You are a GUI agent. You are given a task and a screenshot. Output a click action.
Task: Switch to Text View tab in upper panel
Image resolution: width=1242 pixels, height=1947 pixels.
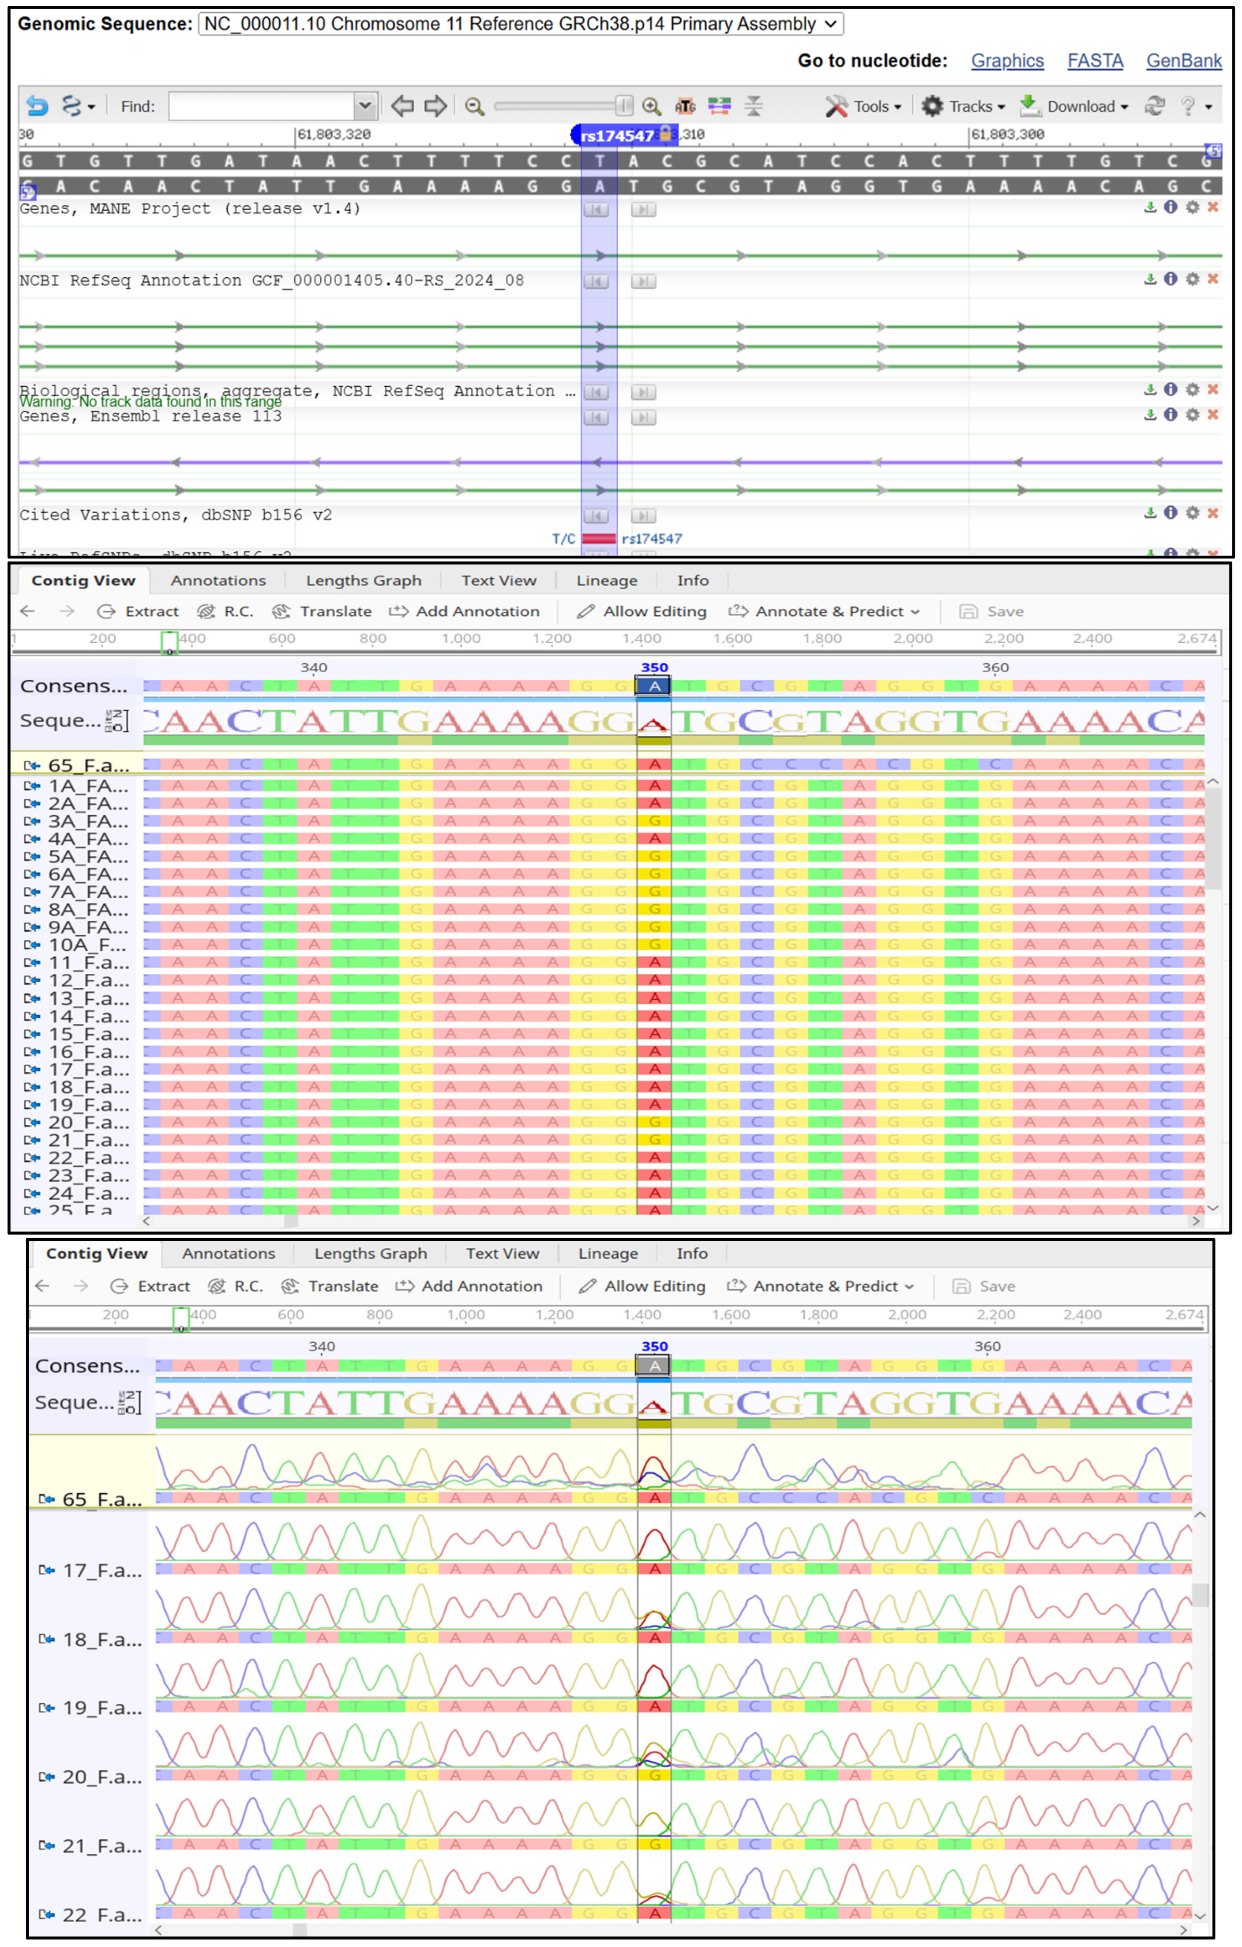(x=499, y=580)
